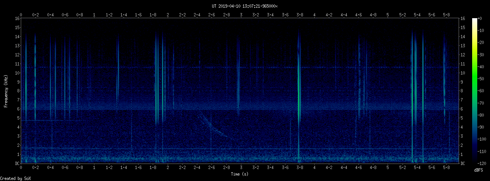This screenshot has width=490, height=181.
Task: Click the dBFS label under the colorbar
Action: 479,170
